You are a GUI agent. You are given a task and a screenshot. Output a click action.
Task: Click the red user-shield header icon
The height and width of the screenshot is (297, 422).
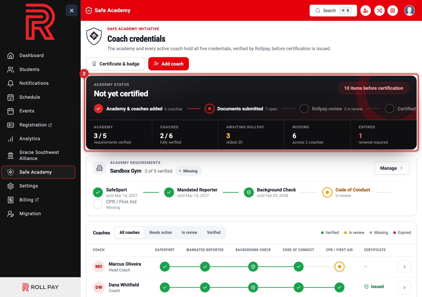(x=366, y=11)
